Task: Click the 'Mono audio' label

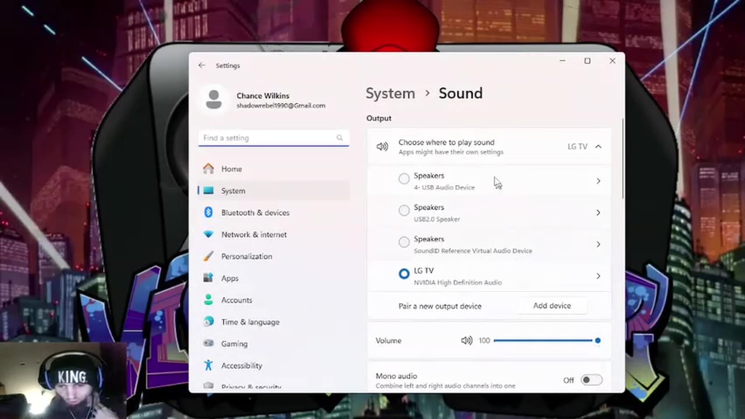Action: click(396, 376)
